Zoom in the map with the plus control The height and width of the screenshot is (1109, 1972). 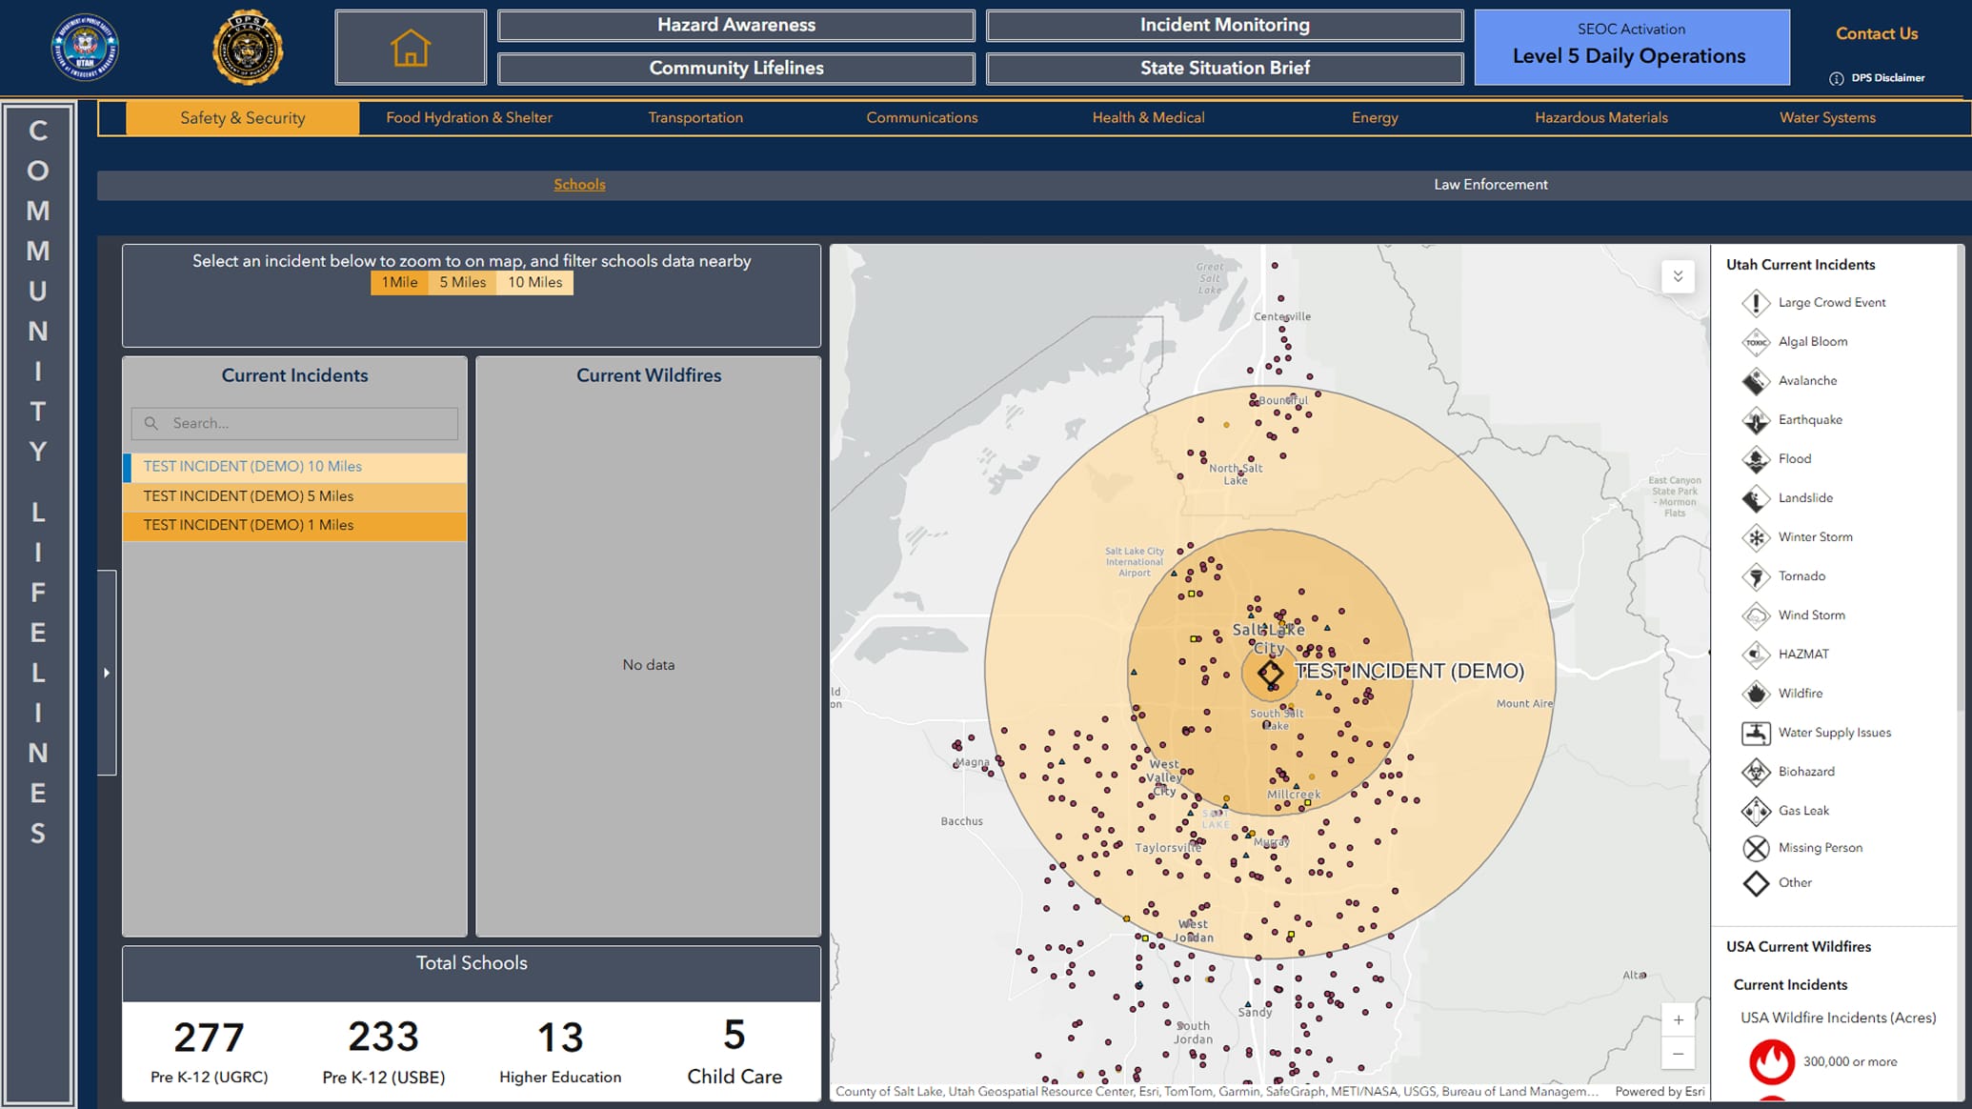tap(1678, 1019)
